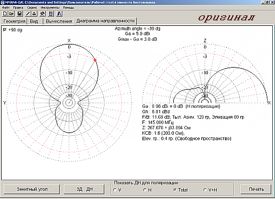
Task: Switch to the Вычисления tab
Action: pyautogui.click(x=59, y=21)
